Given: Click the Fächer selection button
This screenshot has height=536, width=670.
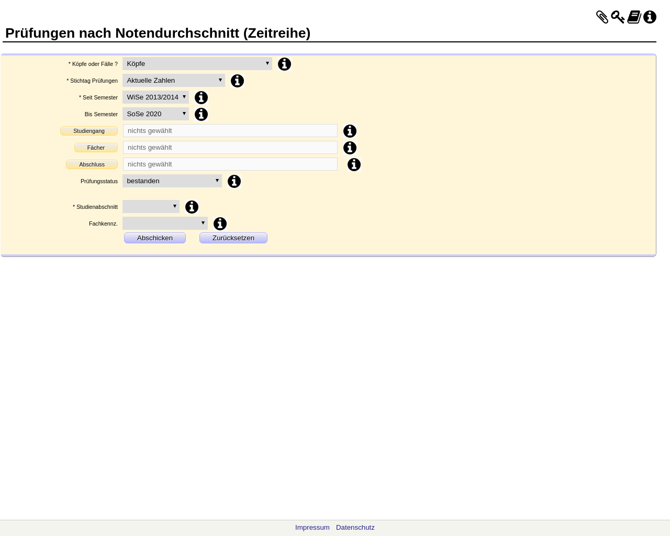Looking at the screenshot, I should 96,148.
